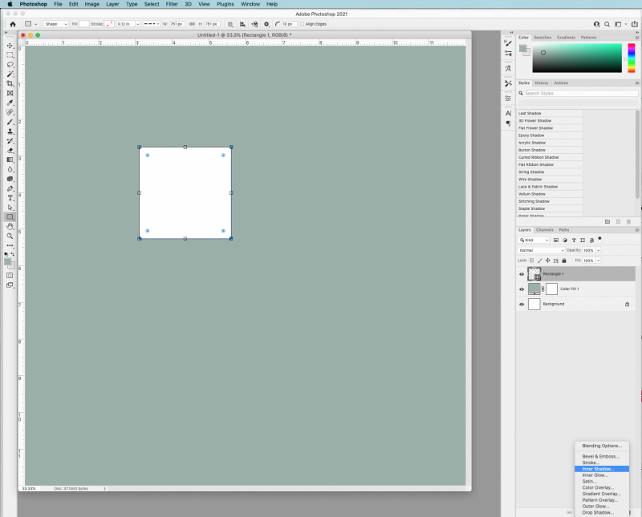This screenshot has width=642, height=517.
Task: Choose Inner Shadow from layer style menu
Action: tap(601, 469)
